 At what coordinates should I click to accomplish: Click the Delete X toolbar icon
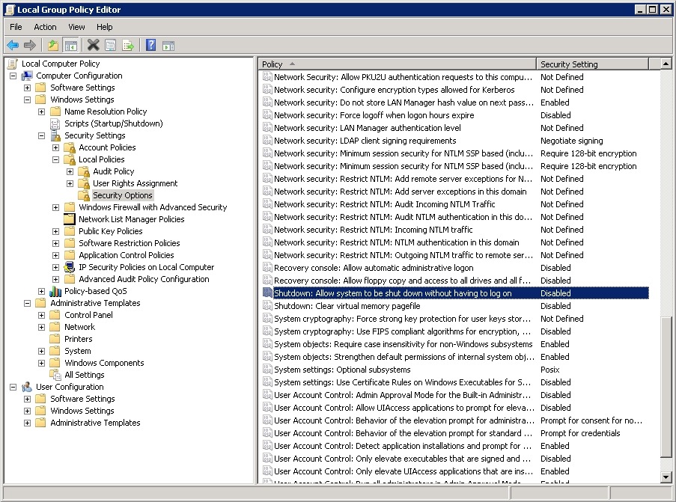pyautogui.click(x=93, y=46)
